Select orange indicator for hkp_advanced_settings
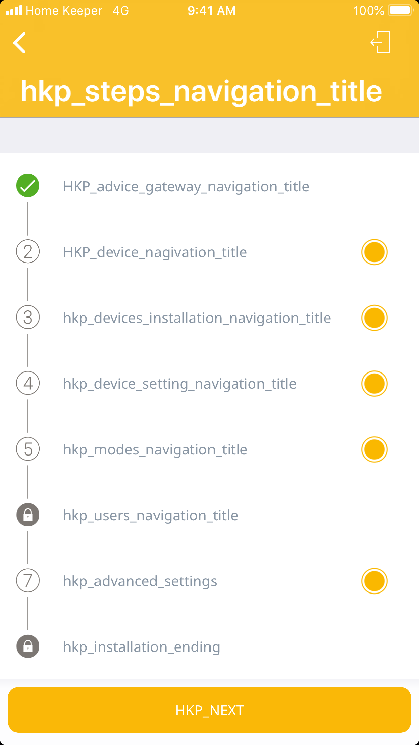This screenshot has width=419, height=745. [x=374, y=581]
